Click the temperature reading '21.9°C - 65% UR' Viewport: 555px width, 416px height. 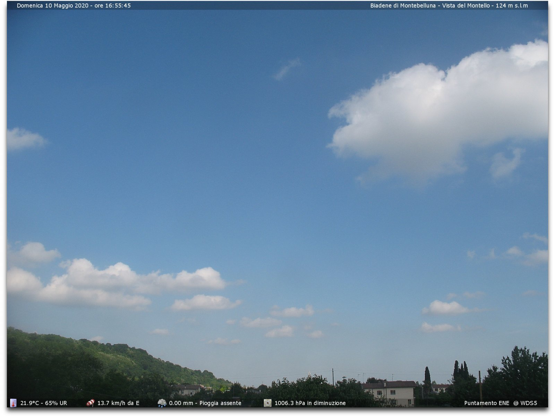point(44,403)
